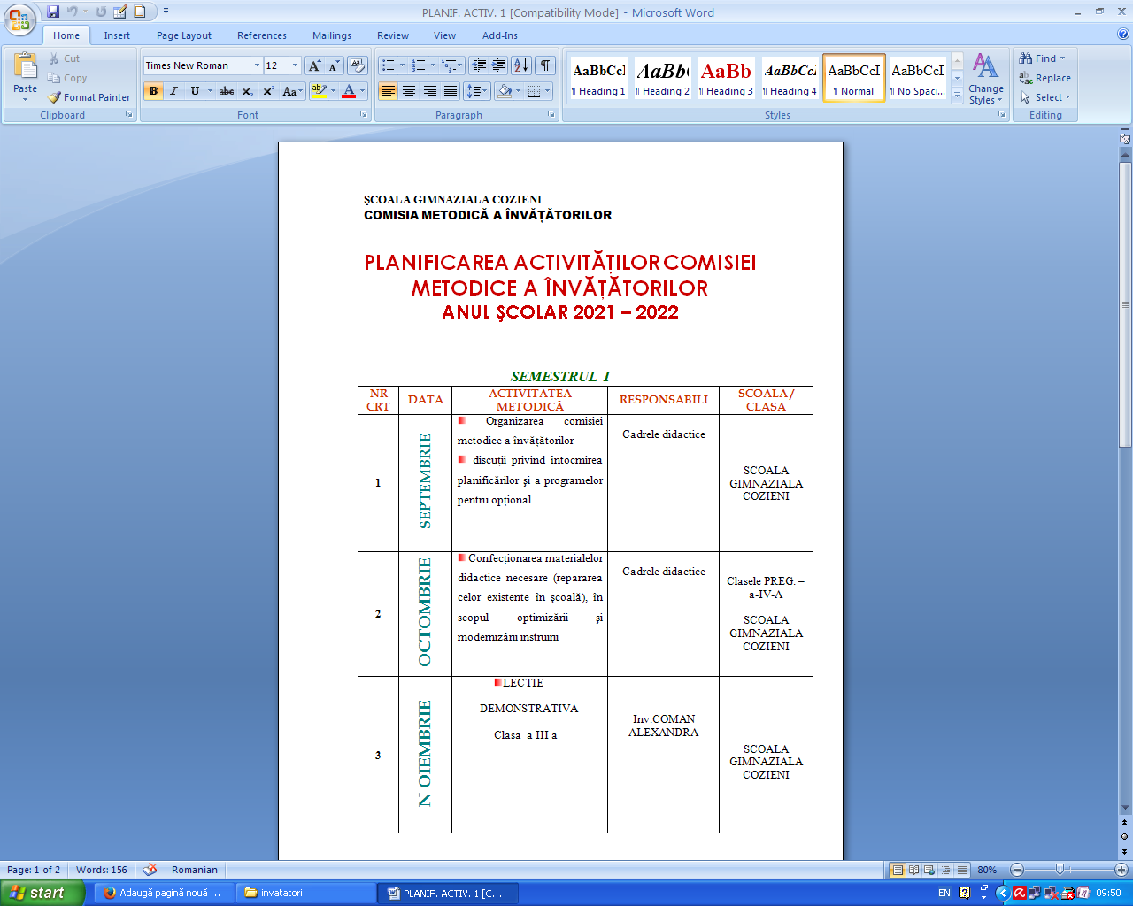Expand the font size dropdown
Viewport: 1133px width, 906px height.
pos(295,65)
